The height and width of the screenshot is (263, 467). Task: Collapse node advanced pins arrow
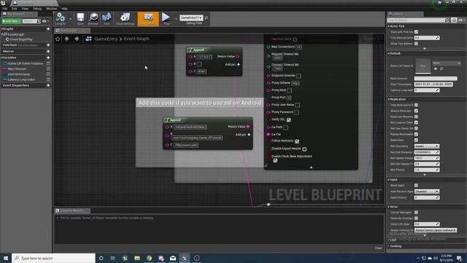[311, 167]
